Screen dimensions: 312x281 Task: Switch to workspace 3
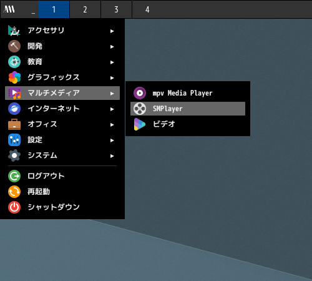pos(116,9)
